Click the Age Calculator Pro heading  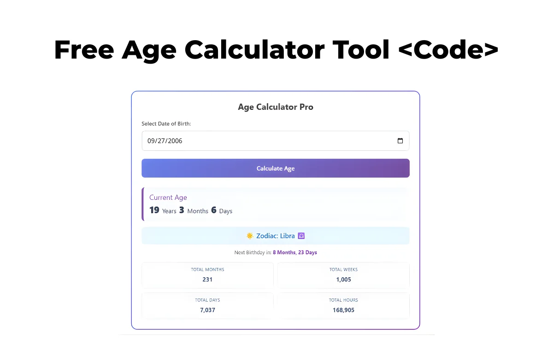pyautogui.click(x=276, y=107)
